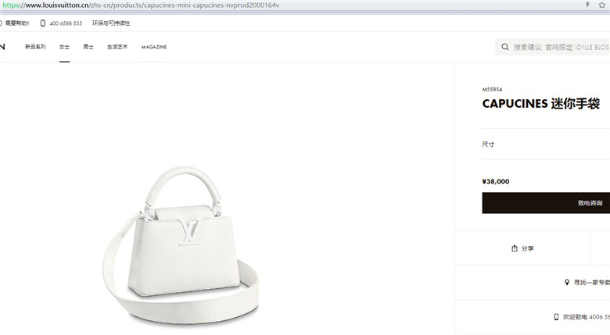Open the MAGAZINE menu
The height and width of the screenshot is (335, 610).
154,47
